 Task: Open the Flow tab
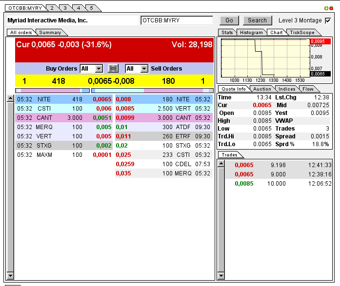(308, 89)
